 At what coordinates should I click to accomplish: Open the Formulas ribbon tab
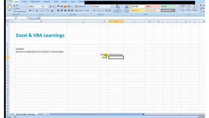(47, 2)
